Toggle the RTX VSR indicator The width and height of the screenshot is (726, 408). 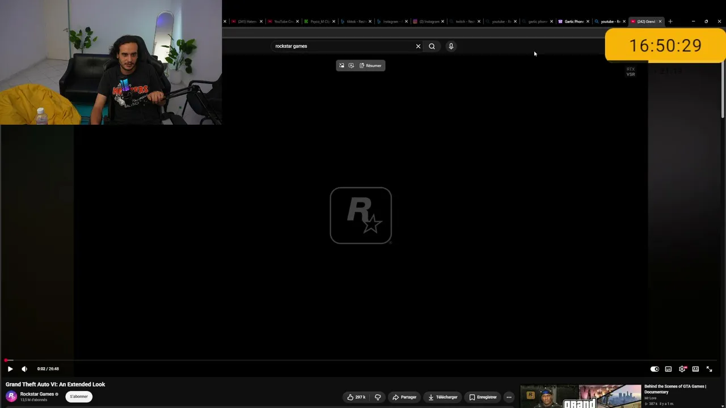click(631, 71)
